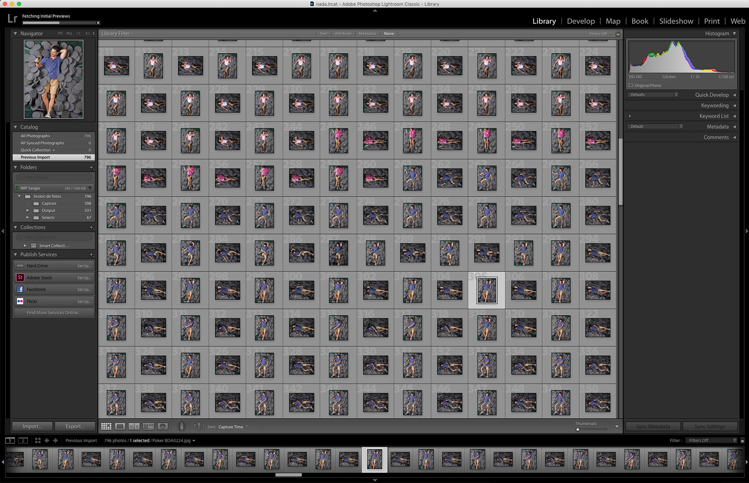Adjust the Thumbnails size slider

coord(578,429)
